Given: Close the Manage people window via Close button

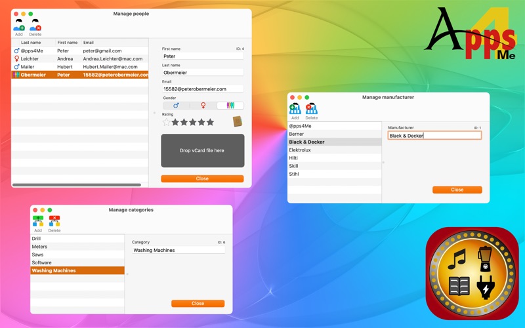Looking at the screenshot, I should [202, 178].
